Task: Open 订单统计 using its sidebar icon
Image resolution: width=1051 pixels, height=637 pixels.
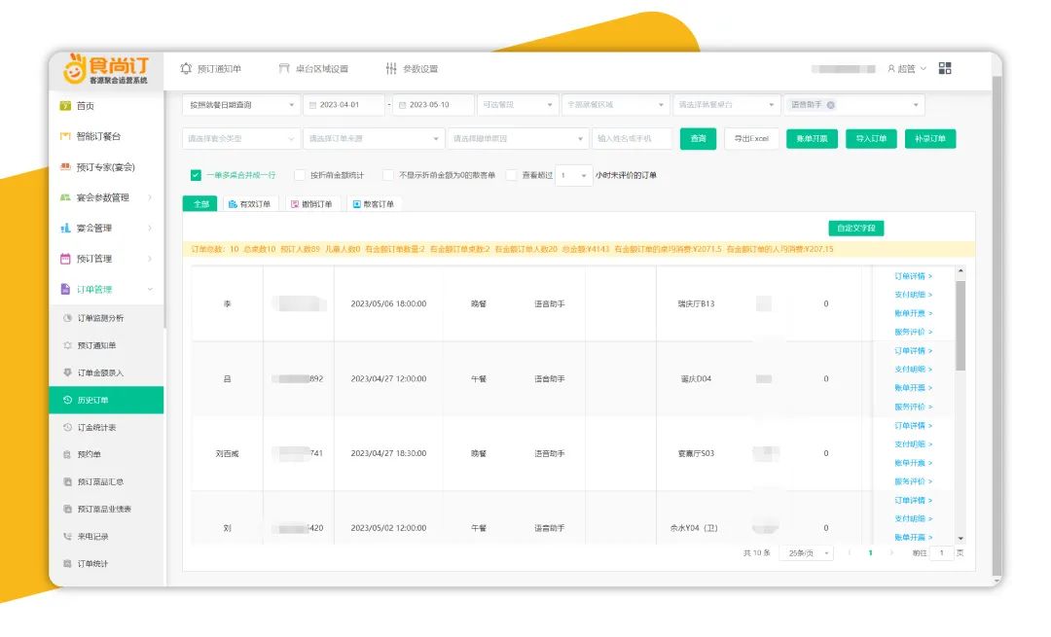Action: pyautogui.click(x=67, y=564)
